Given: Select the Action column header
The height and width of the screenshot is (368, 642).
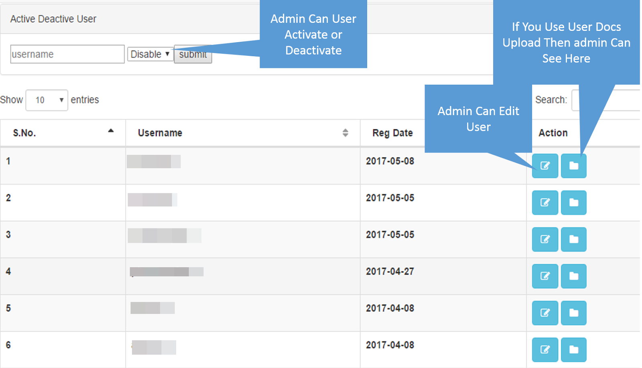Looking at the screenshot, I should (553, 133).
